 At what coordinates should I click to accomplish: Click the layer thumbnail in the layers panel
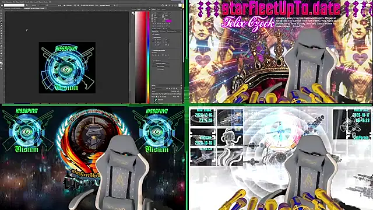pyautogui.click(x=156, y=100)
